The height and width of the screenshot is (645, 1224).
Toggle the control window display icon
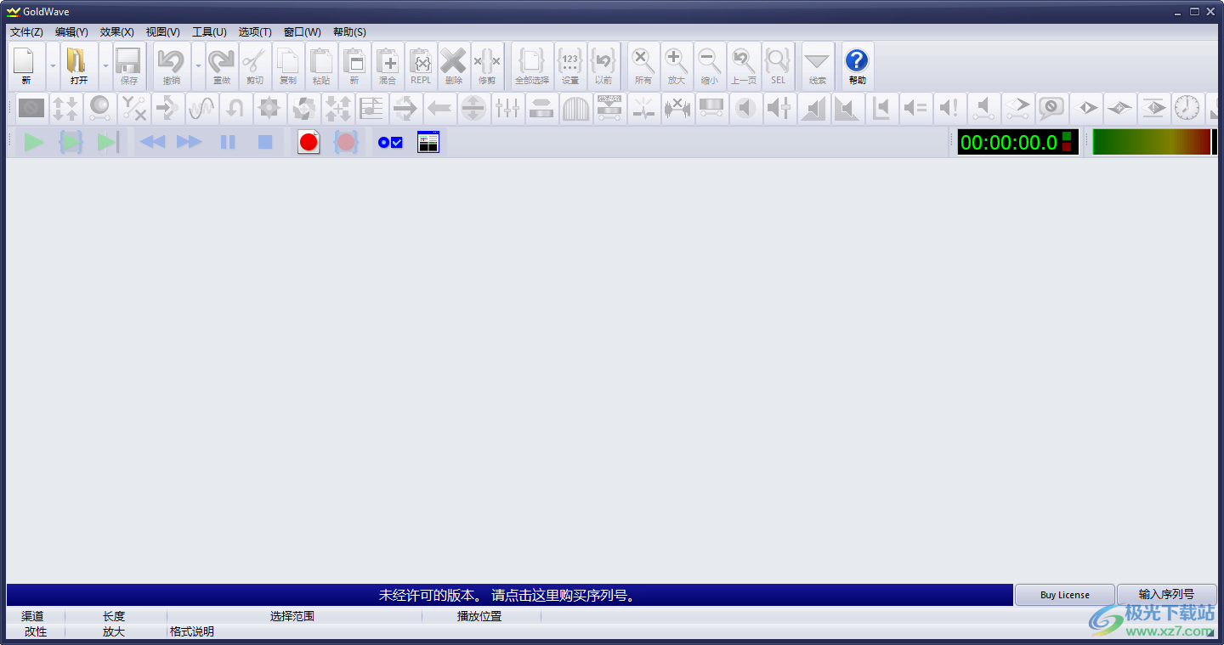pyautogui.click(x=428, y=142)
